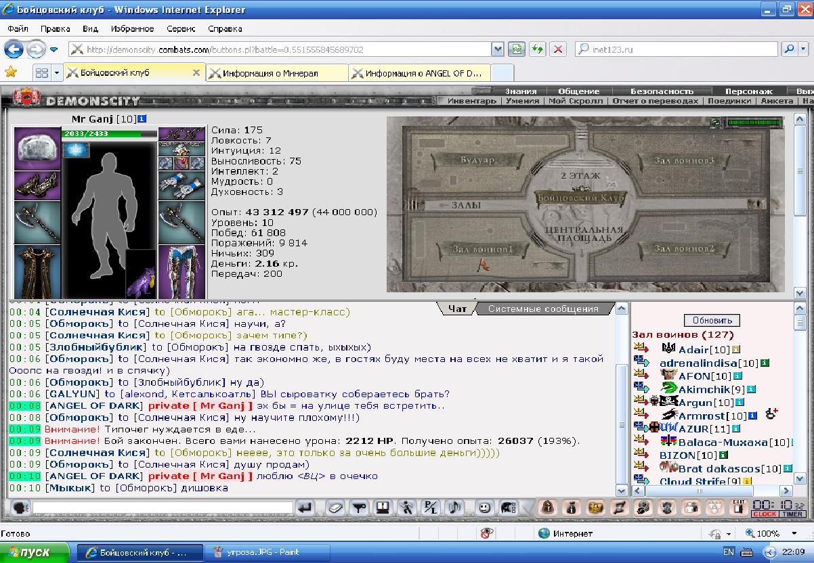This screenshot has width=814, height=563.
Task: Click the Мой Скролл link
Action: (x=576, y=101)
